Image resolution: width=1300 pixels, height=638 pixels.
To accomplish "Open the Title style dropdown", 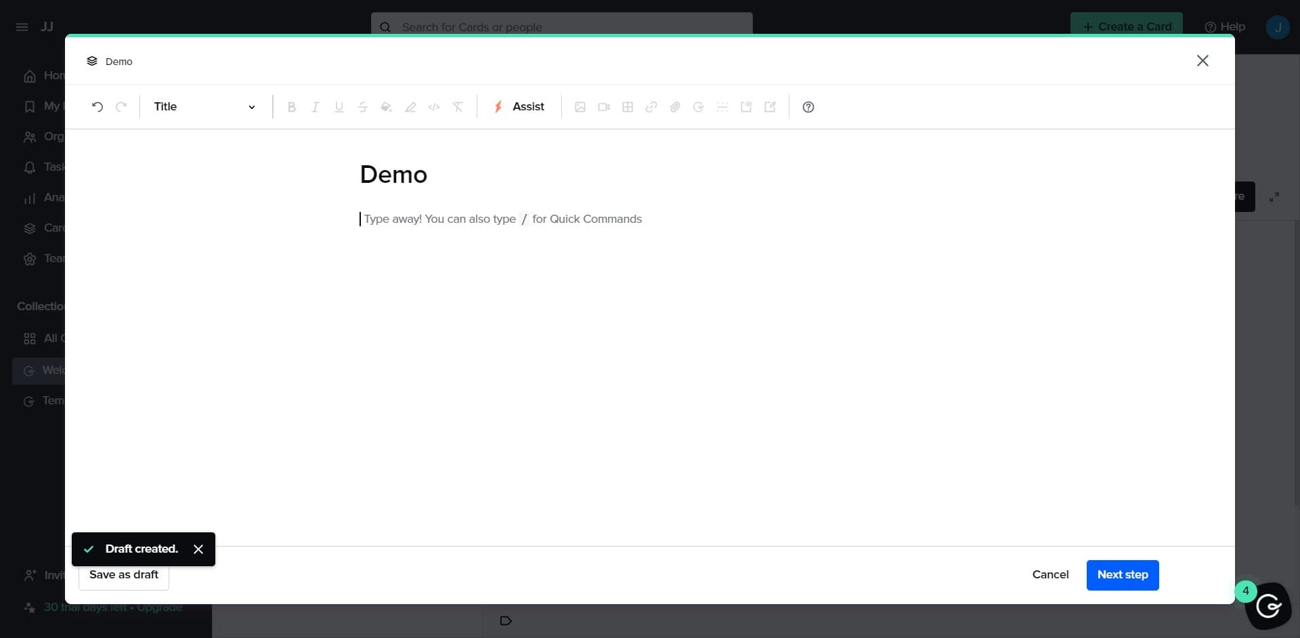I will coord(203,106).
